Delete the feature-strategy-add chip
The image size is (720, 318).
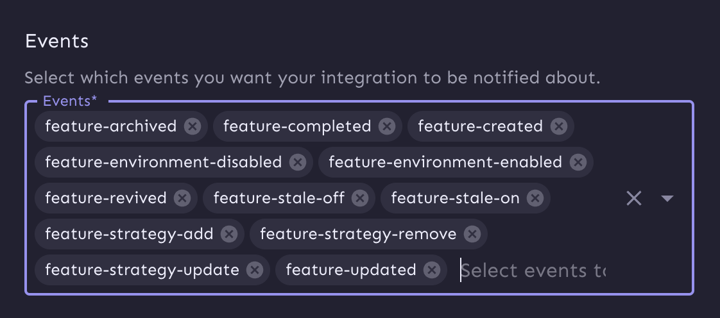pos(229,234)
